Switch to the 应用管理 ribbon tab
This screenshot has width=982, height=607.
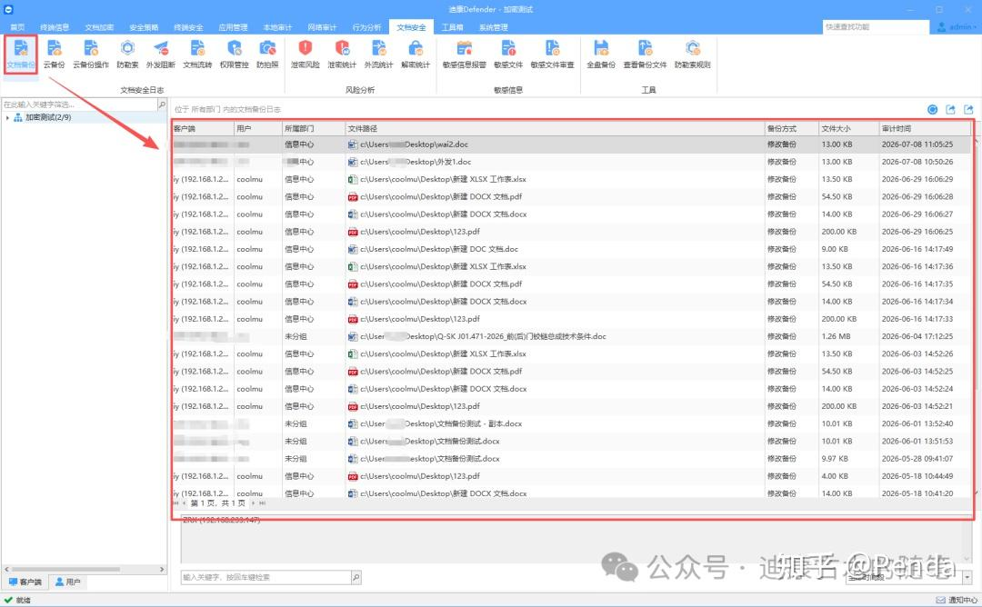(x=233, y=27)
